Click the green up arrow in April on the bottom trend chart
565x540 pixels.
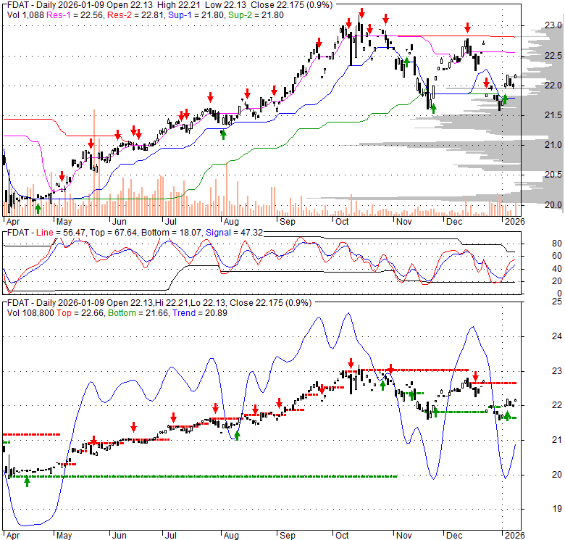click(28, 481)
